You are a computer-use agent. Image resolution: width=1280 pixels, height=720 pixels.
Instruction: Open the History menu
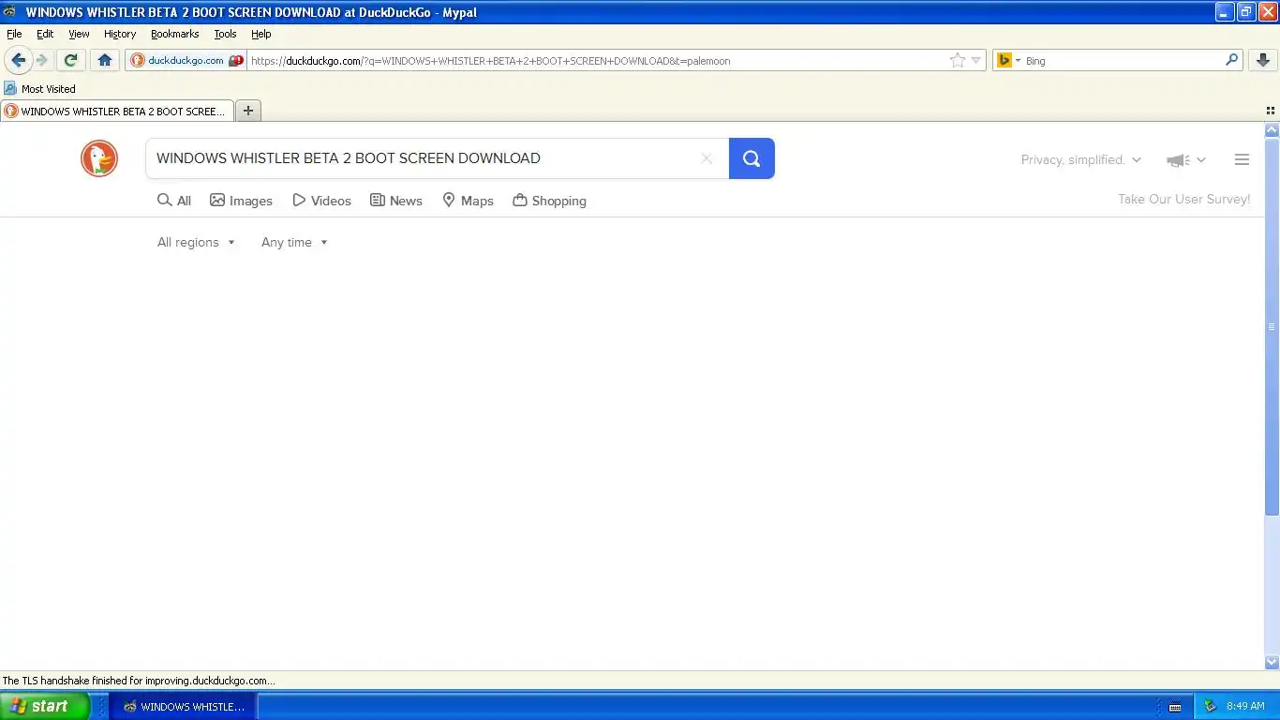point(120,34)
